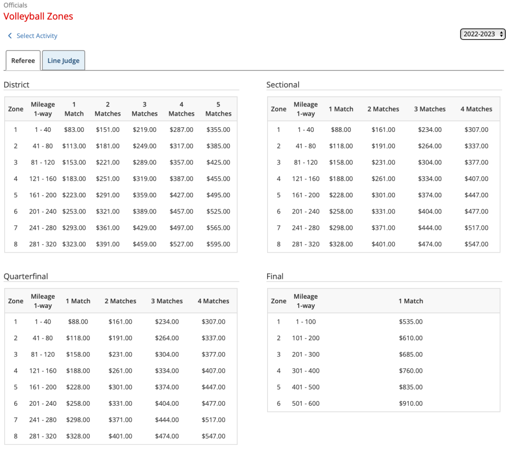The width and height of the screenshot is (520, 458).
Task: Click the Officials label above the title
Action: pyautogui.click(x=15, y=5)
